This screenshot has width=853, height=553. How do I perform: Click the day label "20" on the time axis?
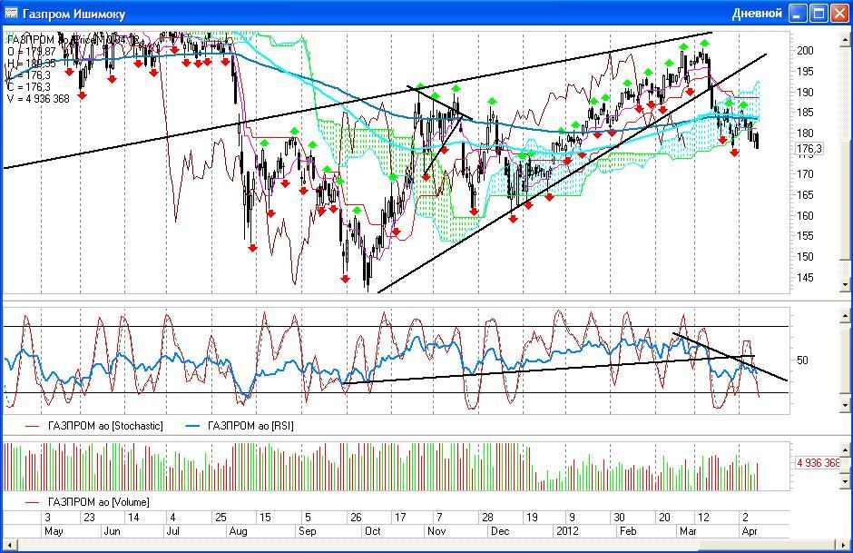(x=664, y=518)
